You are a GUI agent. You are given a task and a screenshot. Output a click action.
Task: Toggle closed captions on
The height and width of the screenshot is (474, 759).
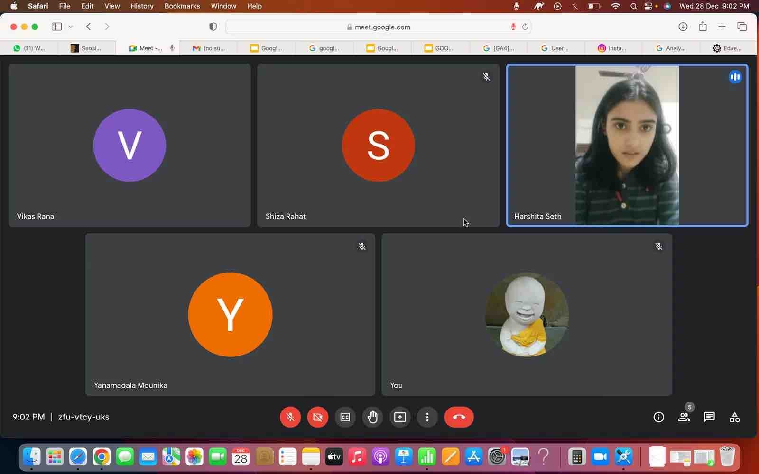click(x=345, y=417)
